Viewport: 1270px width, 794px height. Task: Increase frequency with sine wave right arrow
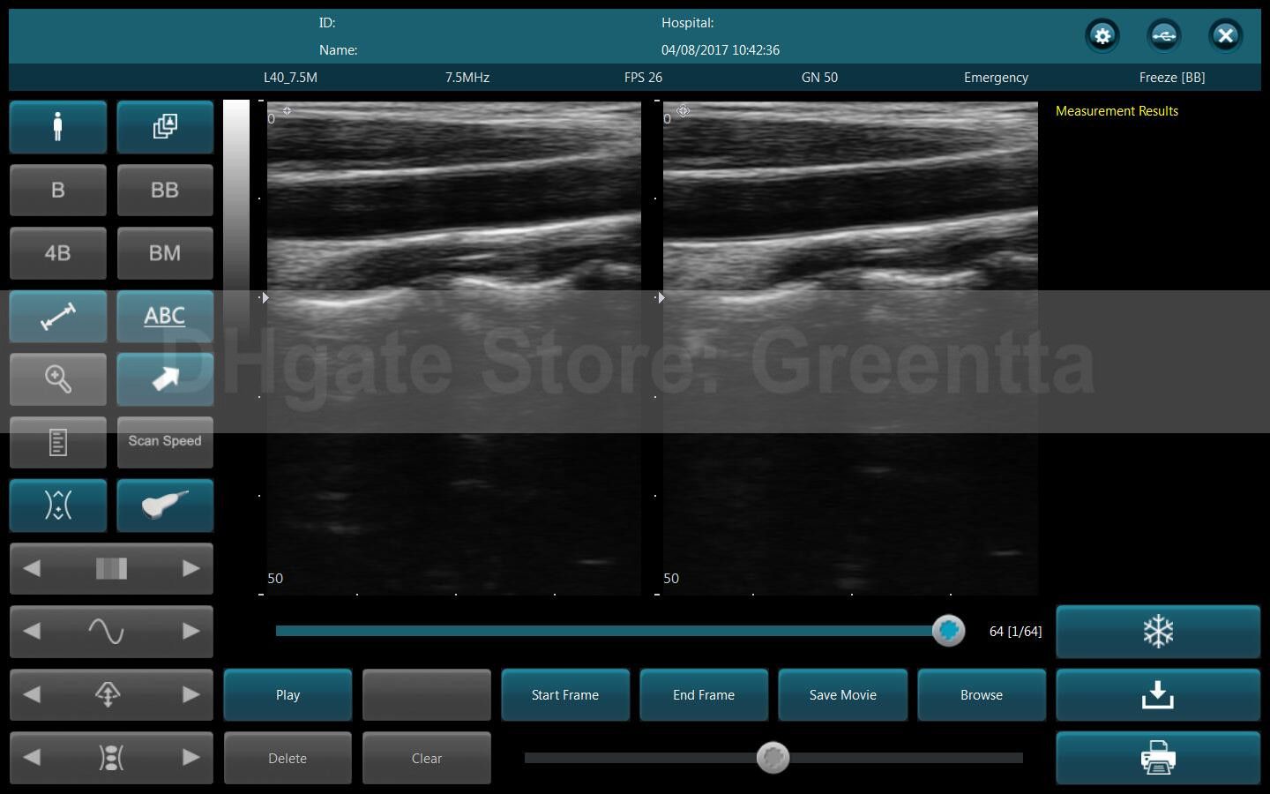(x=190, y=632)
